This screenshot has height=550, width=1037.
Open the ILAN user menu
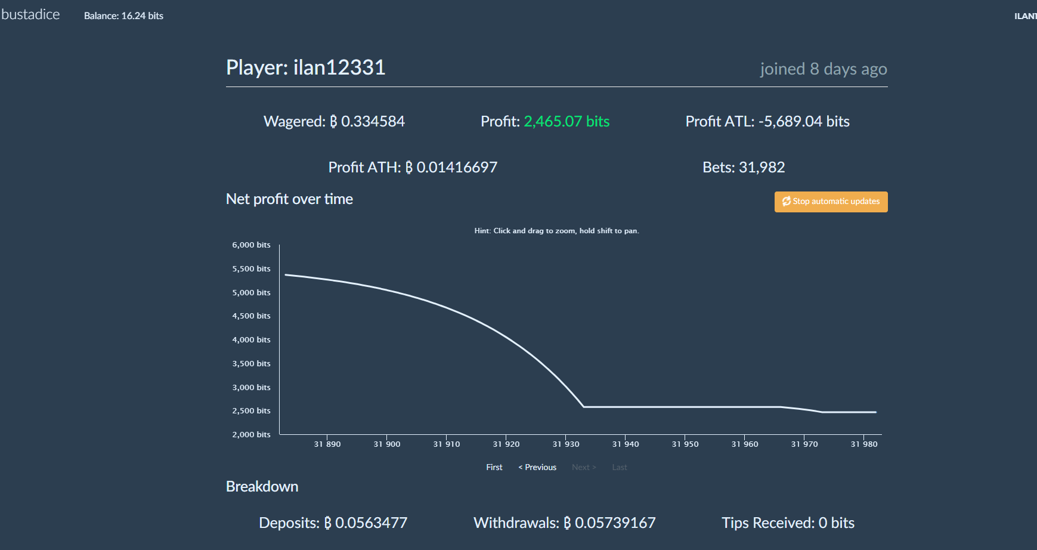pos(1026,16)
